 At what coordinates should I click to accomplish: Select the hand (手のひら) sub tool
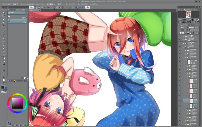[x=17, y=16]
